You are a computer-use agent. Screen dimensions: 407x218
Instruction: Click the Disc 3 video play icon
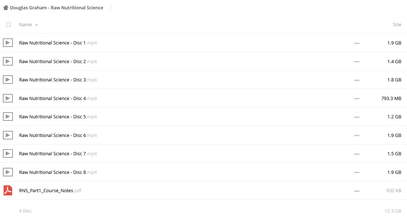tap(8, 80)
